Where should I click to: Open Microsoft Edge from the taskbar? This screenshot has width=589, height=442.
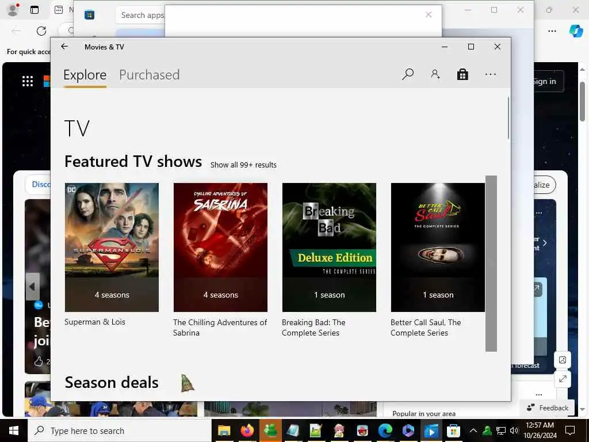385,430
